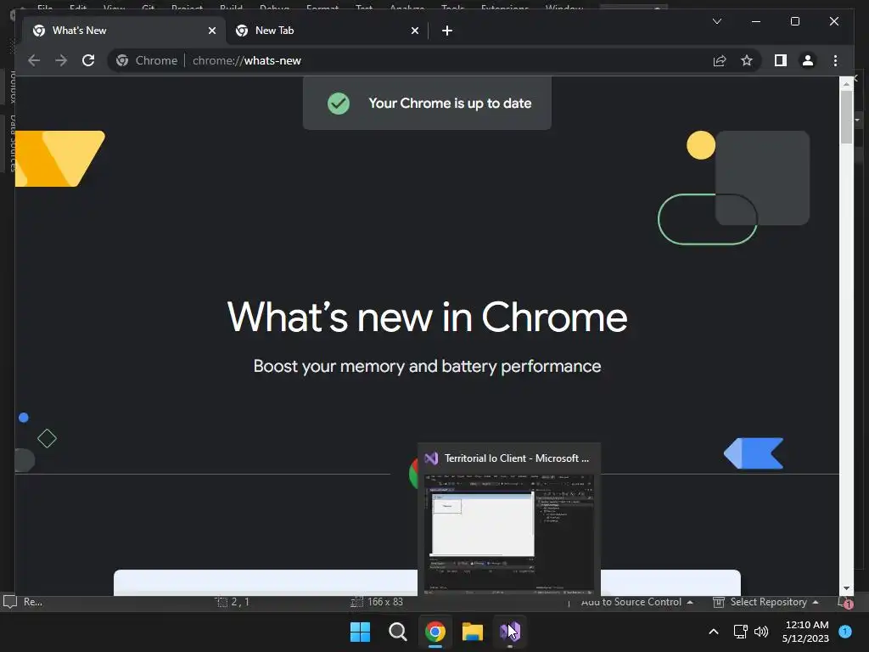Open Chrome's three-dot menu
Image resolution: width=869 pixels, height=652 pixels.
pyautogui.click(x=835, y=60)
